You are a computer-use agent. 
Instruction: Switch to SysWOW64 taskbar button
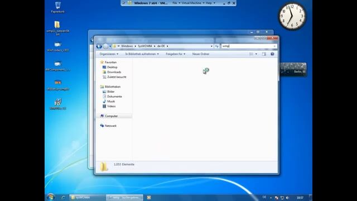87,198
